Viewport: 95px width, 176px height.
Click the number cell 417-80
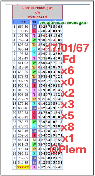(x=23, y=67)
